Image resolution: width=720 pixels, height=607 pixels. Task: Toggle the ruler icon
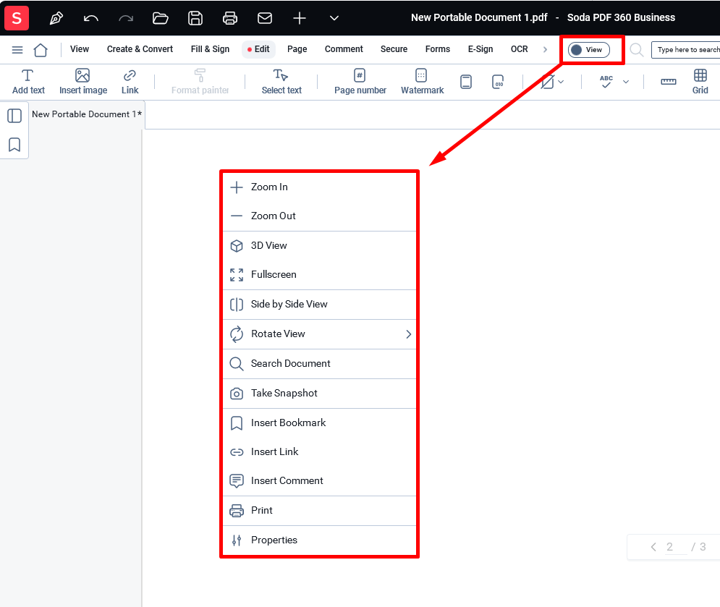coord(668,82)
